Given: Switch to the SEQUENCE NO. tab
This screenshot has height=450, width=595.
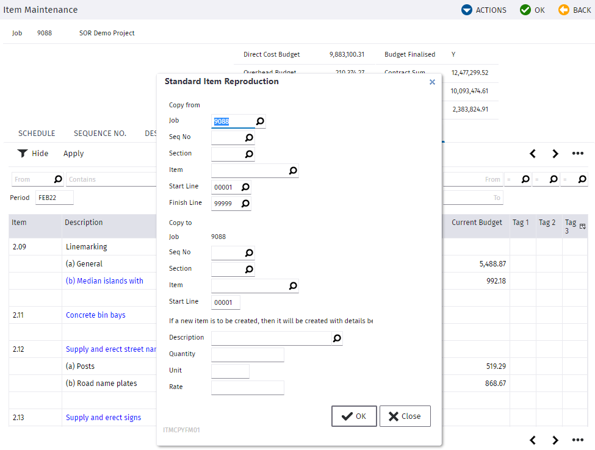Looking at the screenshot, I should click(100, 134).
